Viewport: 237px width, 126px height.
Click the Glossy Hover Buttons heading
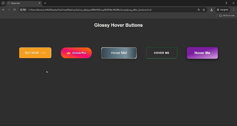tap(118, 25)
